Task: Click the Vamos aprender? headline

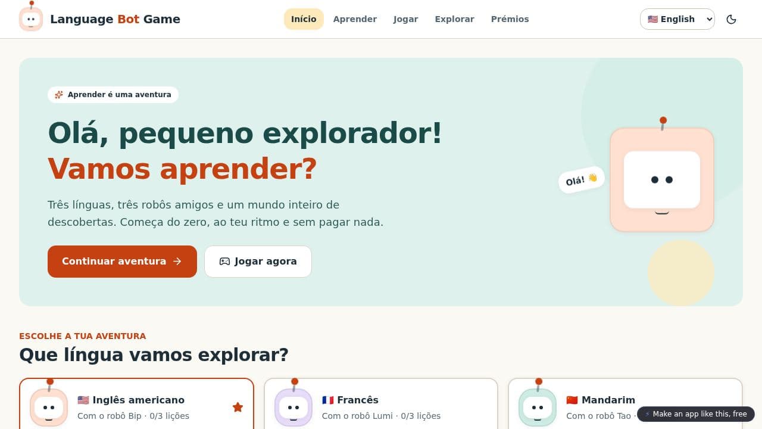Action: click(182, 169)
